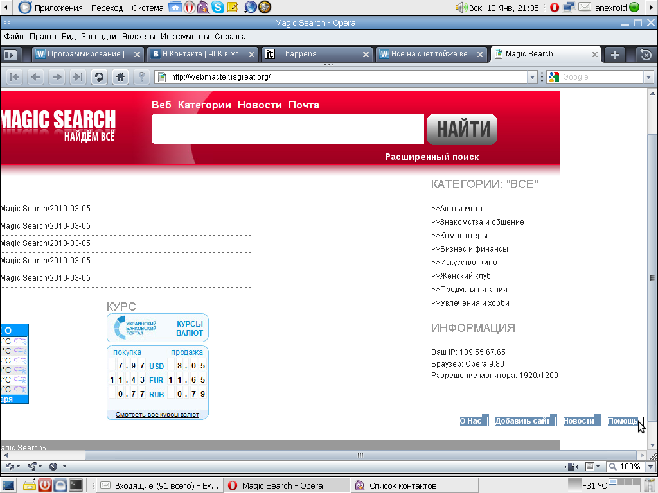Open the Файл menu

point(14,37)
